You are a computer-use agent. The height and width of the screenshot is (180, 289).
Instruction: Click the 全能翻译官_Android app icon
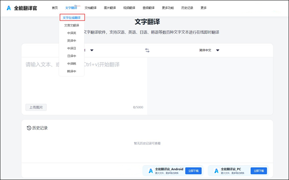(x=151, y=171)
